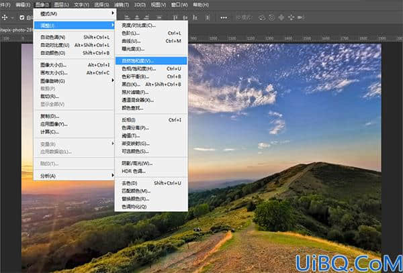403x273 pixels.
Task: Click the three-dot more options icon
Action: pyautogui.click(x=224, y=17)
